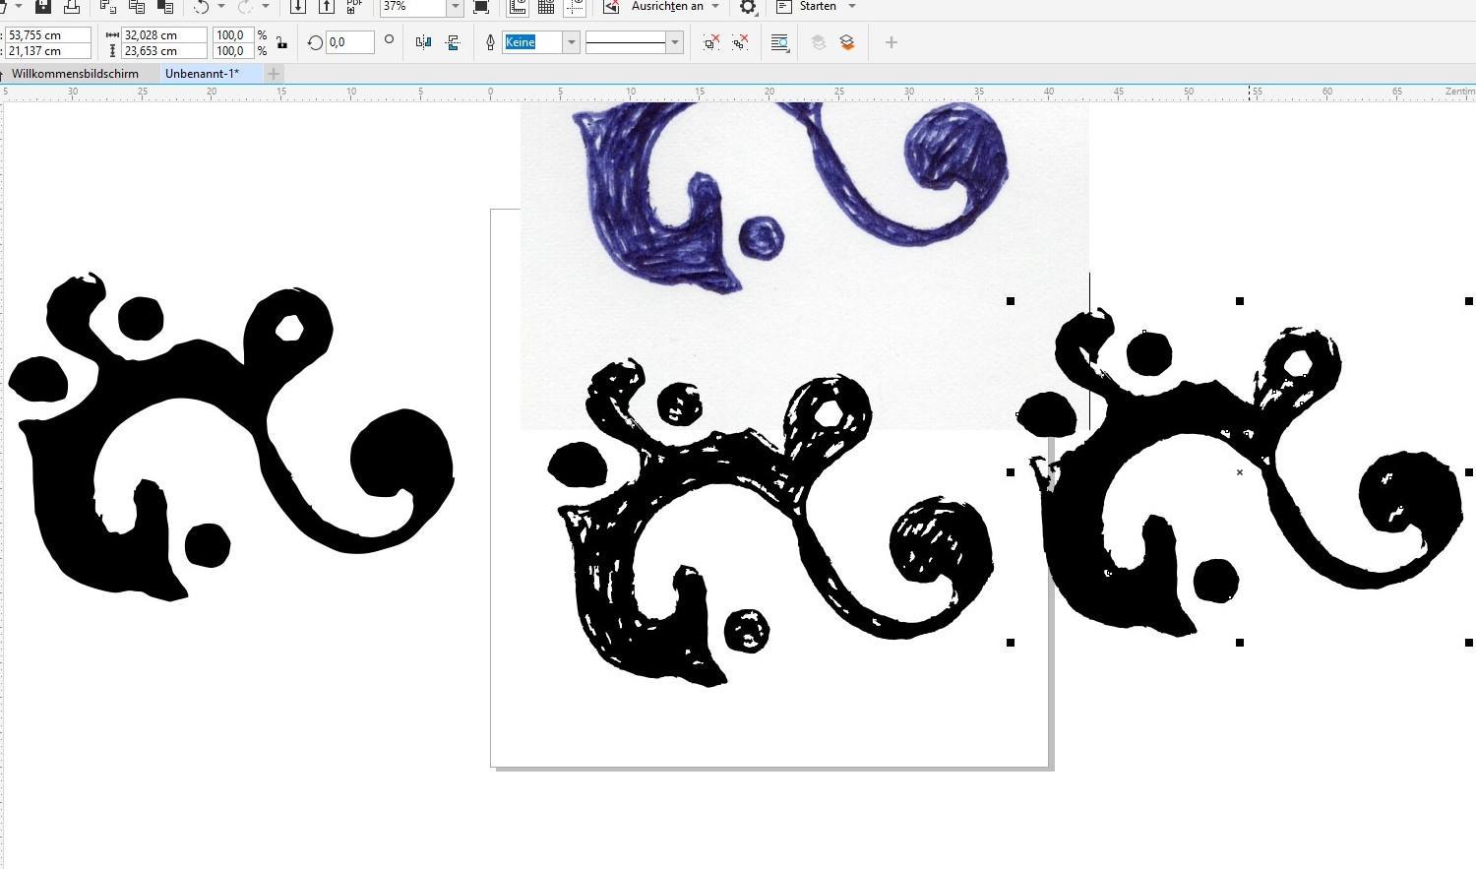The width and height of the screenshot is (1476, 869).
Task: Open the line style dropdown
Action: tap(674, 42)
